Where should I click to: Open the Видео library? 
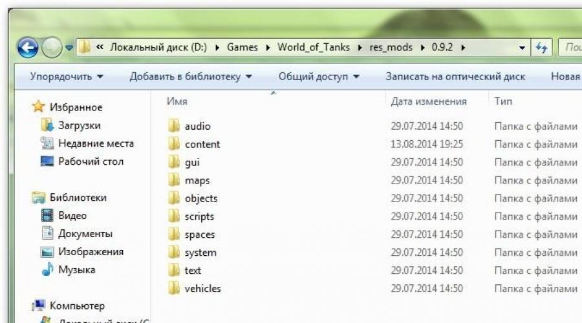pyautogui.click(x=72, y=216)
